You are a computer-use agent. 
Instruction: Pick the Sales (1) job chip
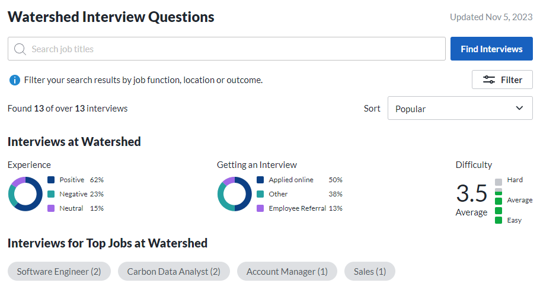pos(369,271)
